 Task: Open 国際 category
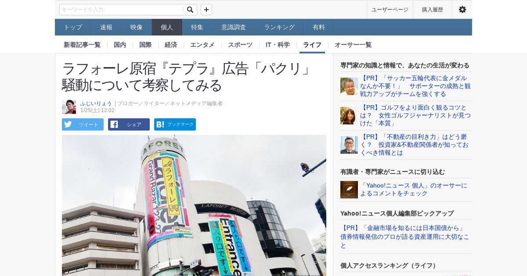(145, 45)
